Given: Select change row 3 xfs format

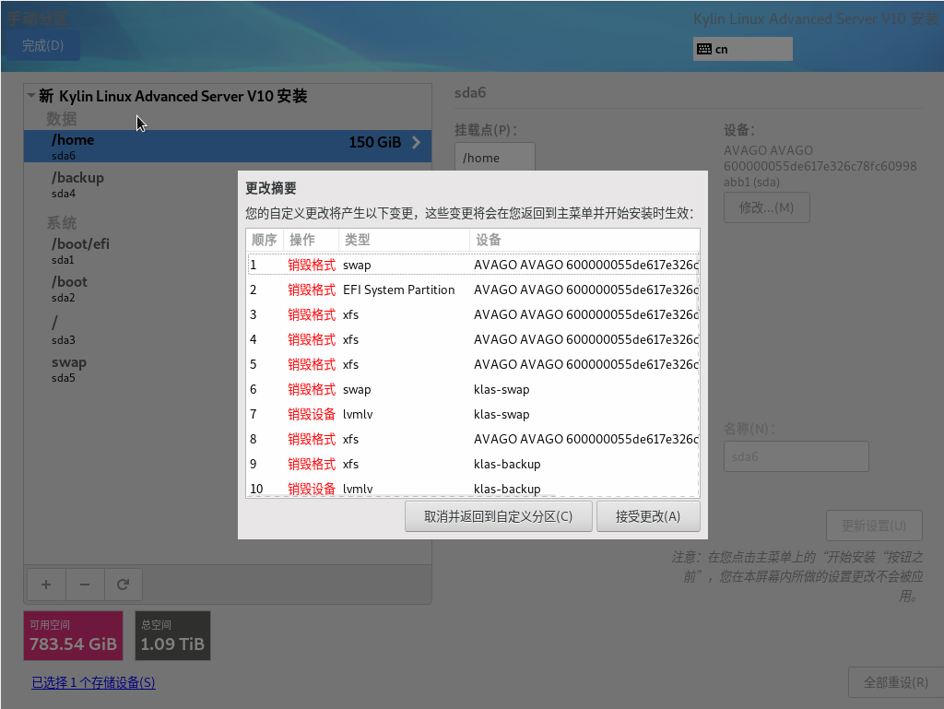Looking at the screenshot, I should click(473, 314).
